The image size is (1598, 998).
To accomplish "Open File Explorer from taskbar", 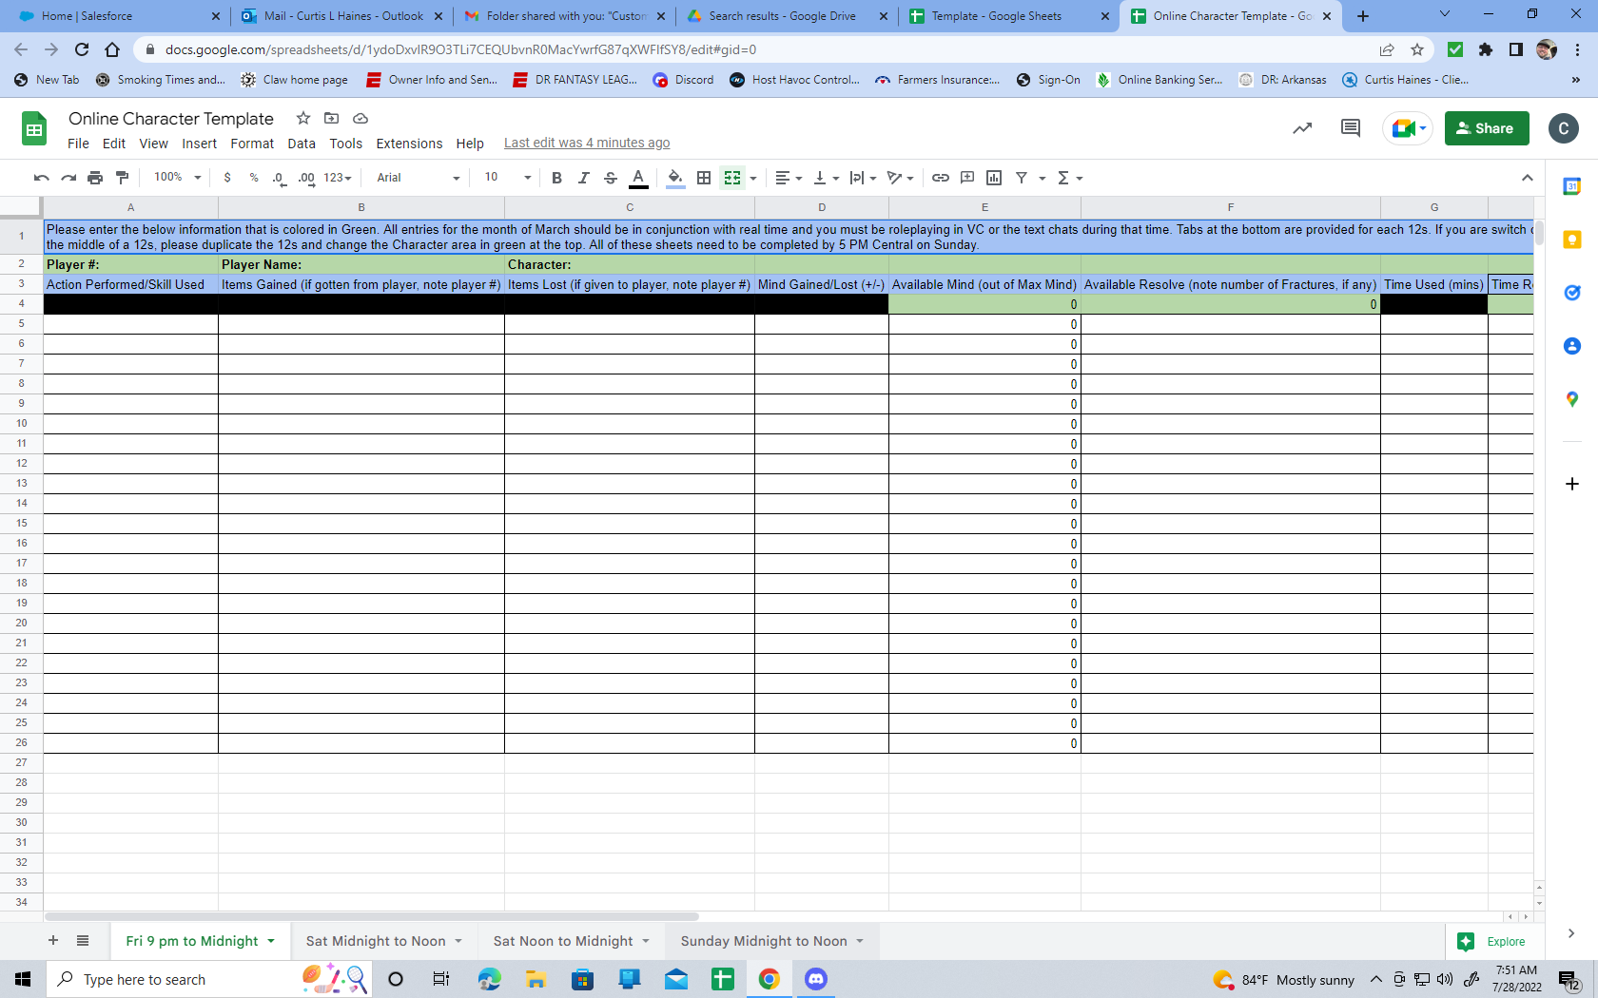I will (536, 979).
